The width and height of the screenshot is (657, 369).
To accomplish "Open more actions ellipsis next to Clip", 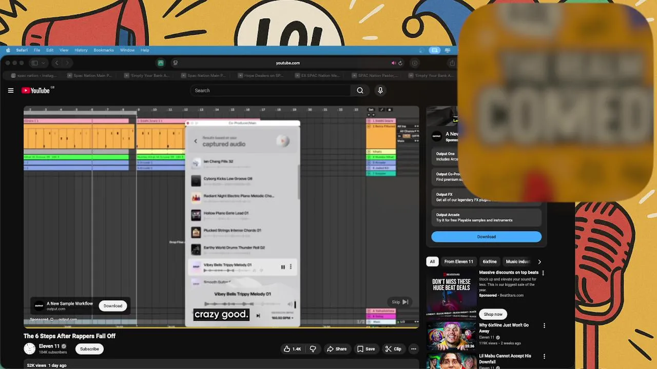I will 413,349.
